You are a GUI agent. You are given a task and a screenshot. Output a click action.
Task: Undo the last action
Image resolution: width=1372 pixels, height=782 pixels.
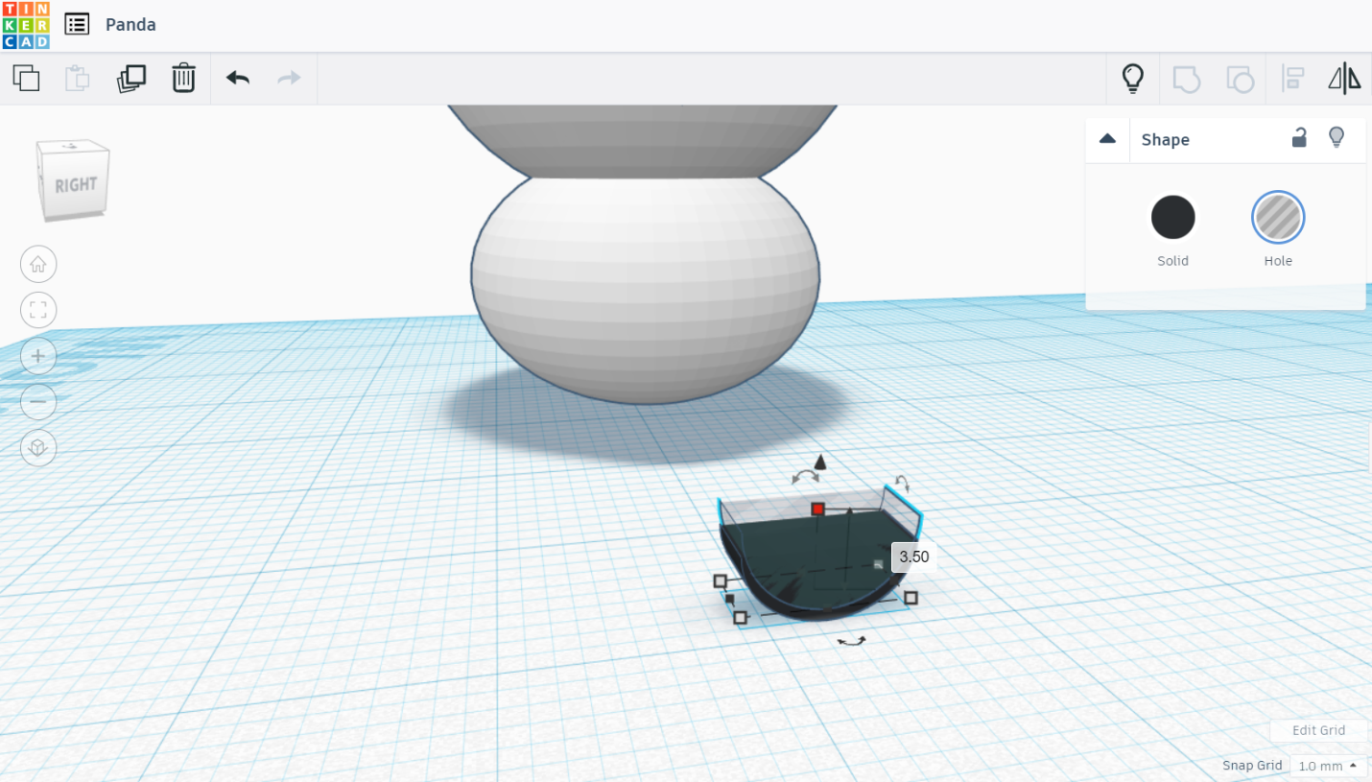(238, 78)
